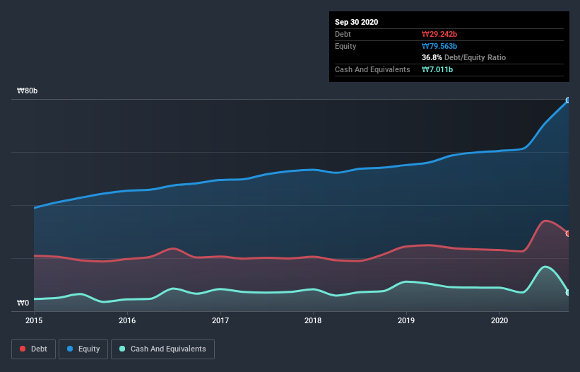
Task: Click the ₩80b y-axis label
Action: coord(27,91)
